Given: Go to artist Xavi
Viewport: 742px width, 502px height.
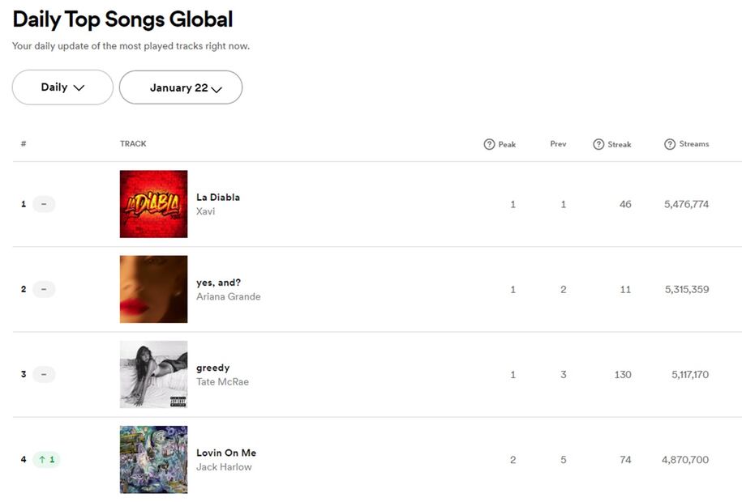Looking at the screenshot, I should (206, 211).
